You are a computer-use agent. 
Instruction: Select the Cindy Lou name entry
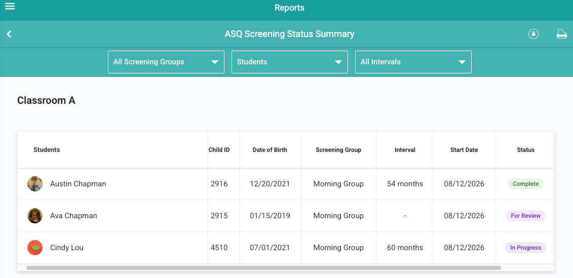67,248
